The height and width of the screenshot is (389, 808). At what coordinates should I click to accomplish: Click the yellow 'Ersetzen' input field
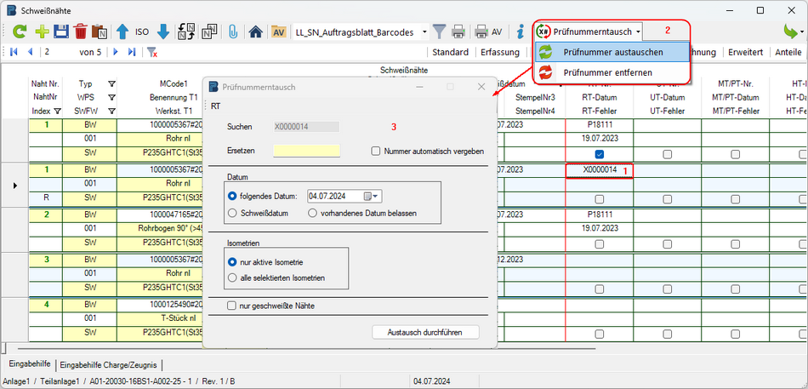(x=306, y=151)
